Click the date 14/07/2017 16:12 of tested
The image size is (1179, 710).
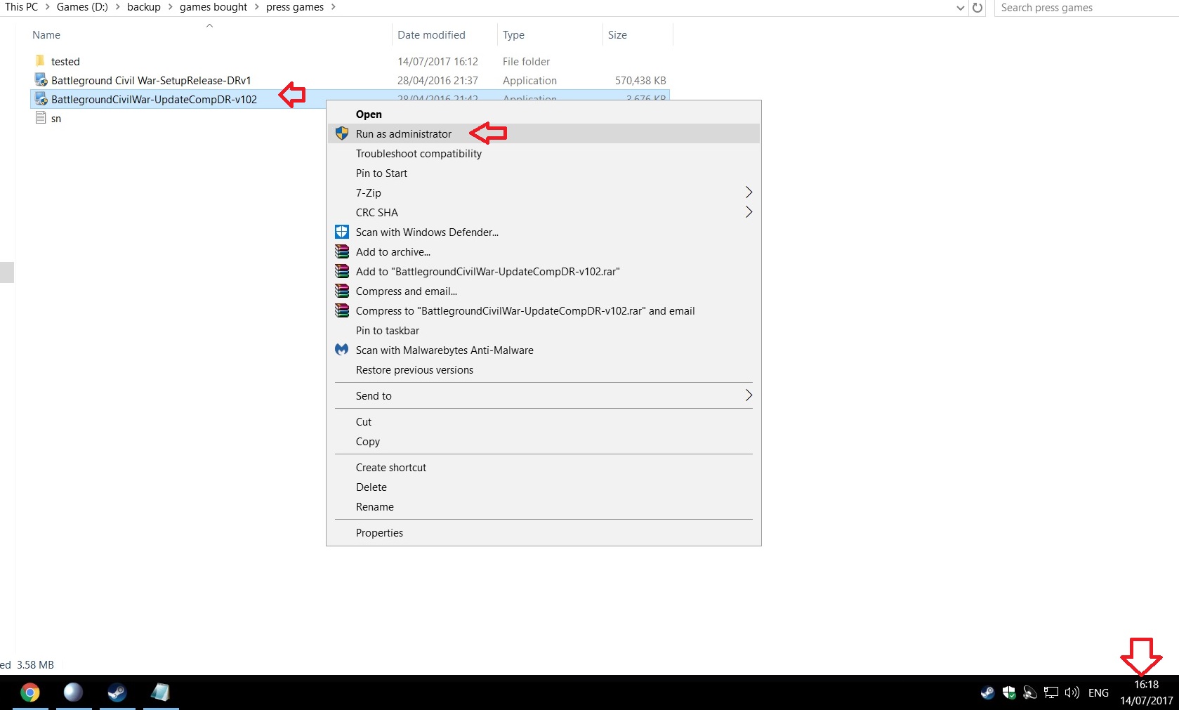pos(437,62)
